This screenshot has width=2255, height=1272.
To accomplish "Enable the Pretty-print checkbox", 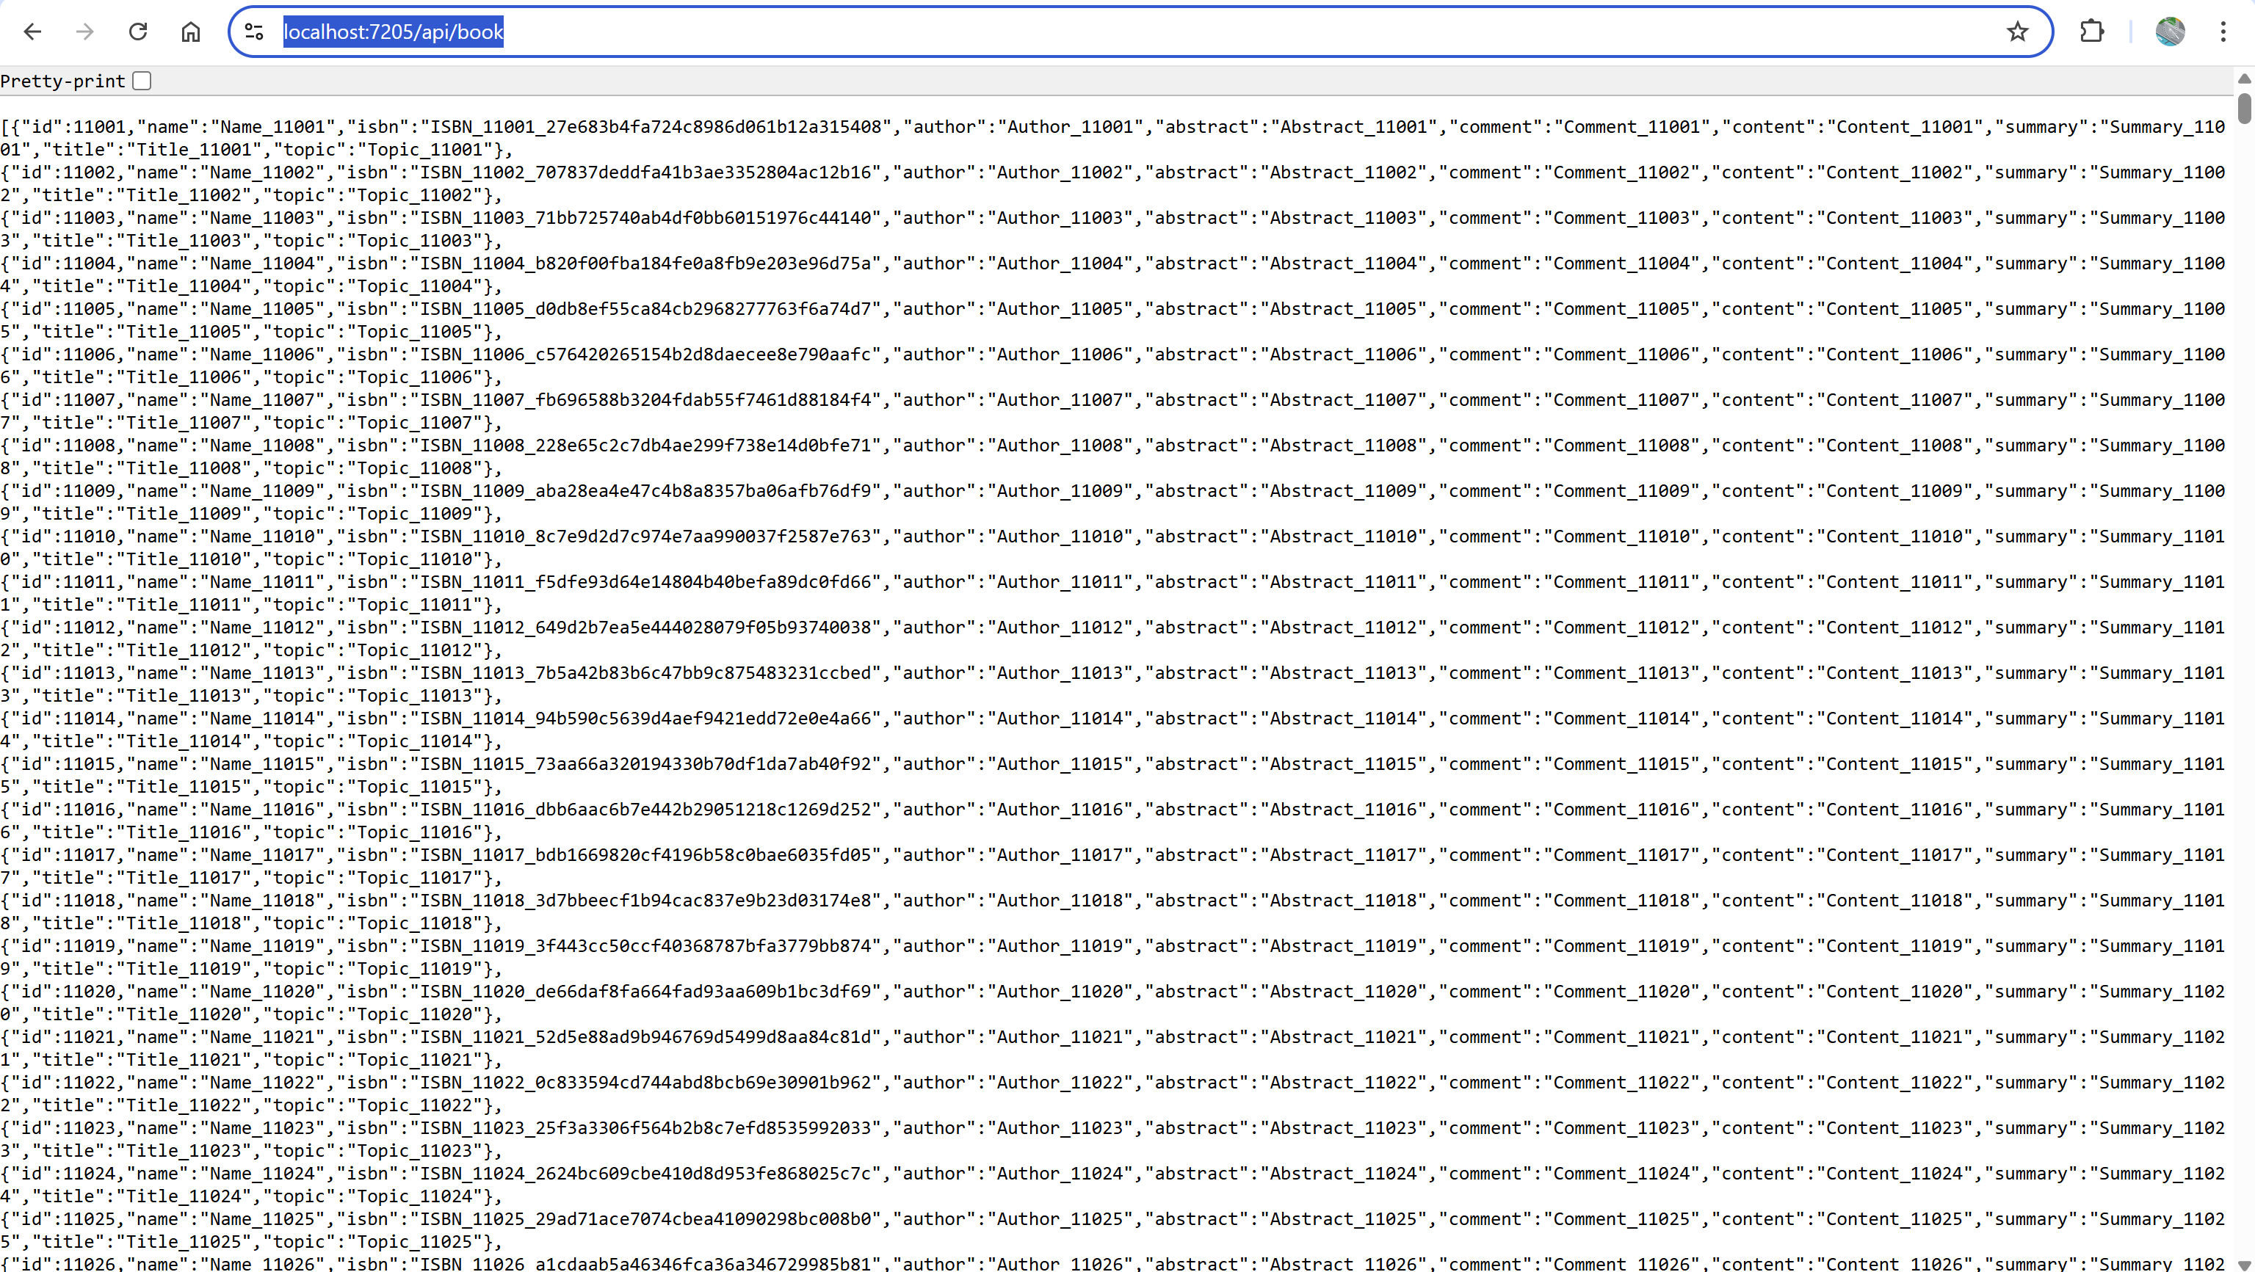I will coord(142,81).
